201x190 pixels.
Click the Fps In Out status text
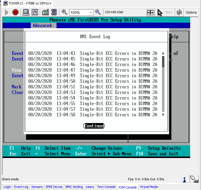tap(146, 179)
